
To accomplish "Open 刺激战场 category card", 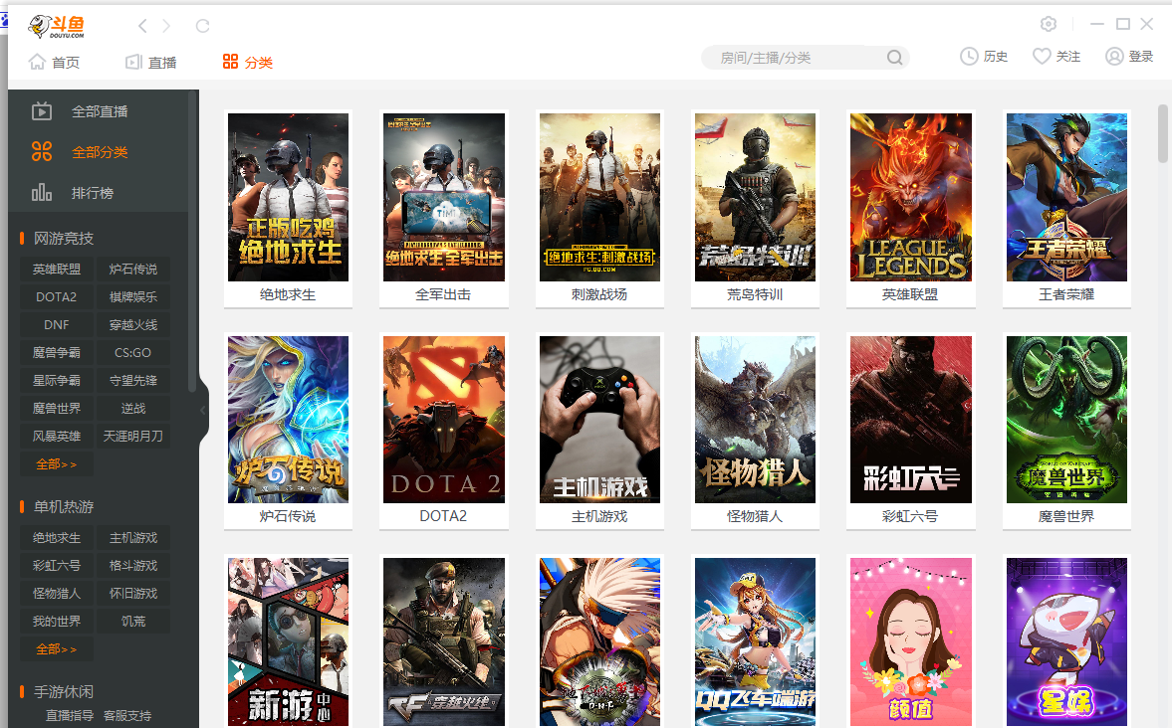I will 599,208.
